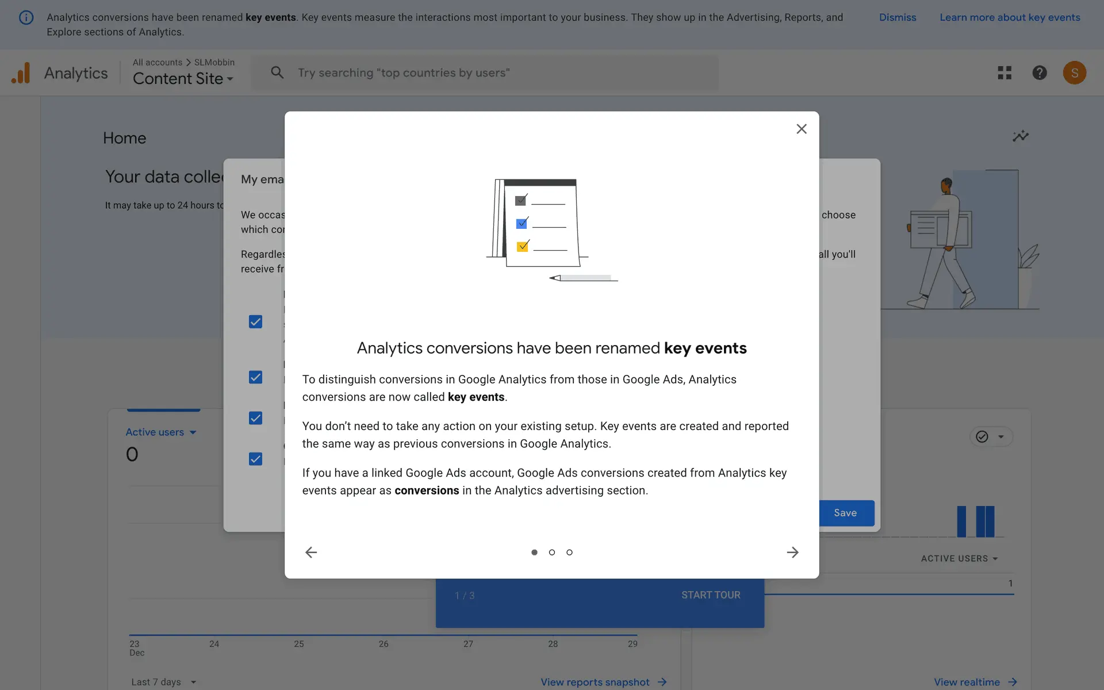Open the orange S account avatar
The image size is (1104, 690).
pyautogui.click(x=1074, y=73)
